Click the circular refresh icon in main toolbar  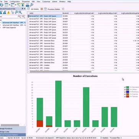[x=2, y=5]
